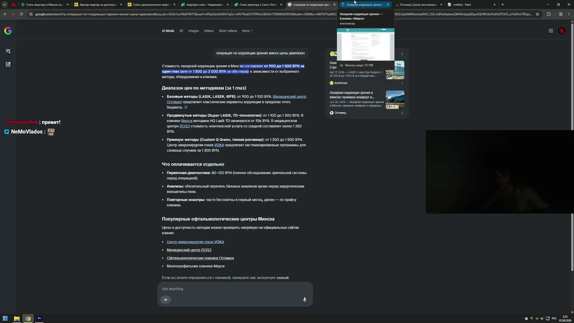Close the 'Лазерная коррекция зрения' tab
This screenshot has height=323, width=574.
(387, 4)
